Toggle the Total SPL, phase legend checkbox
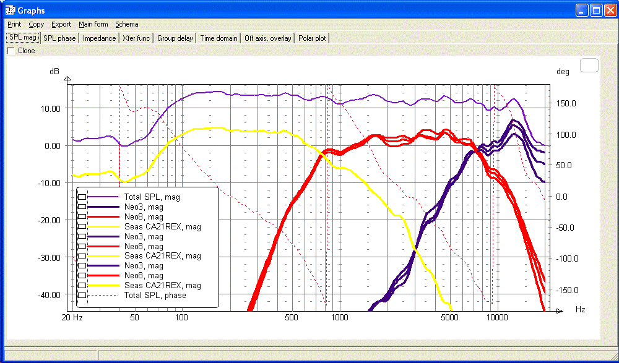 coord(82,295)
